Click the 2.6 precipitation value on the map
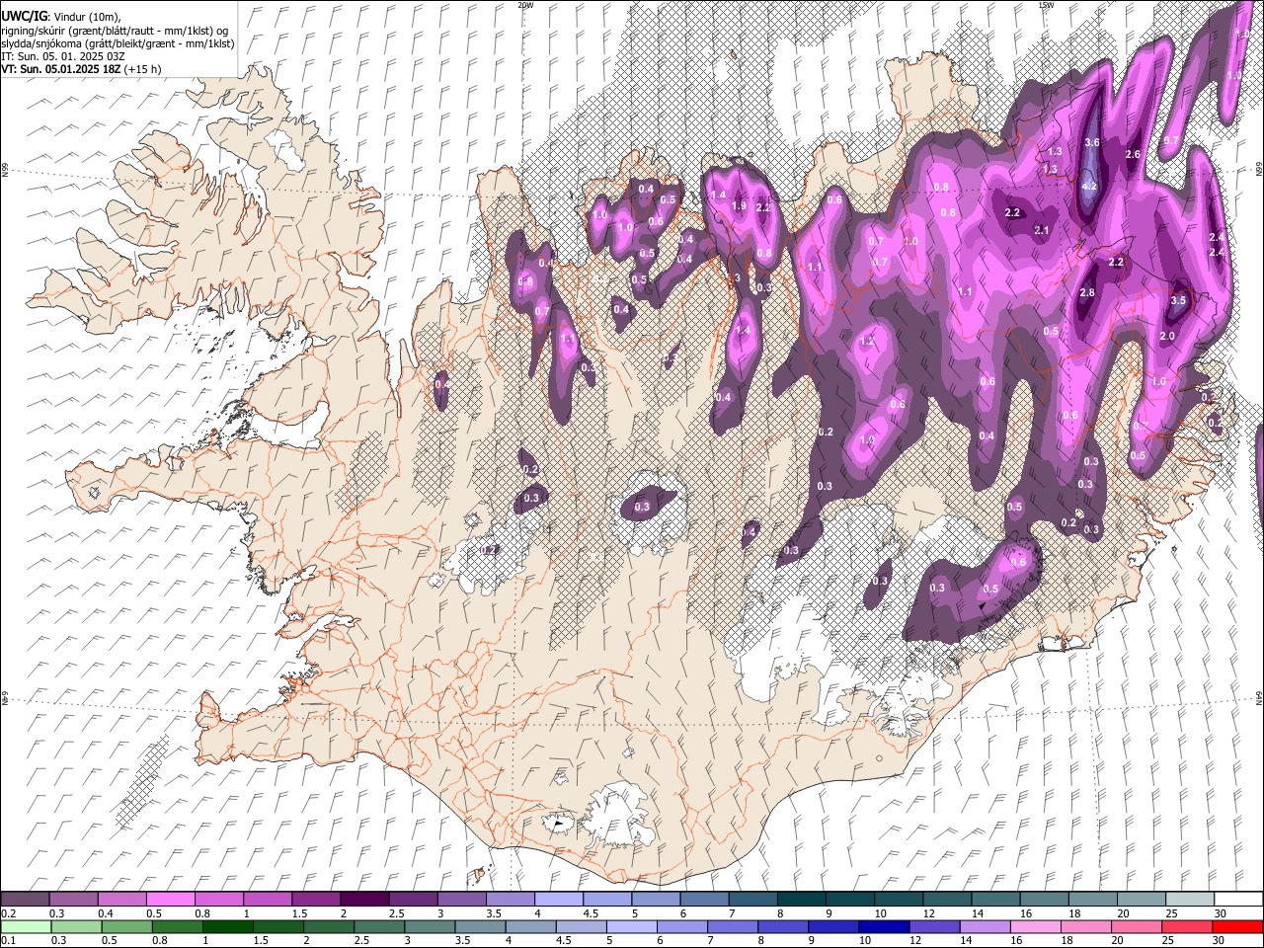 tap(1133, 154)
